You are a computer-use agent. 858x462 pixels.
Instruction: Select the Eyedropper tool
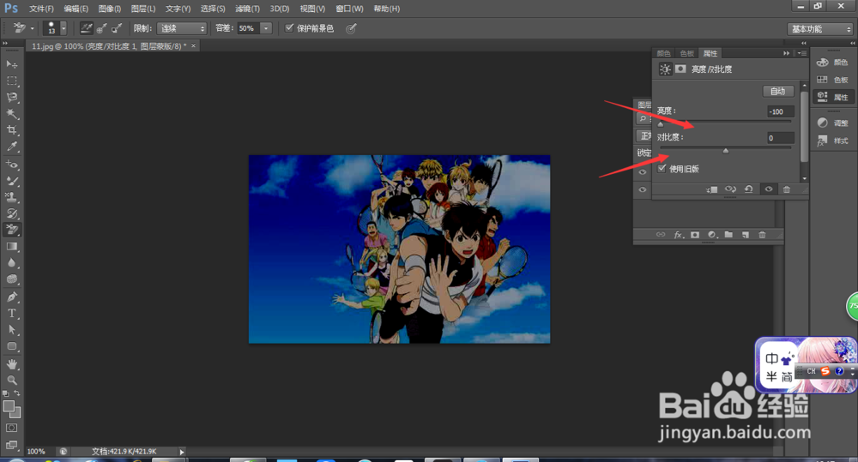tap(11, 147)
